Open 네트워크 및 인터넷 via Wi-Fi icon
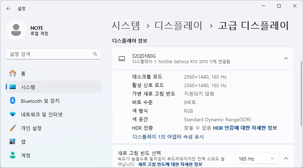 (13, 114)
